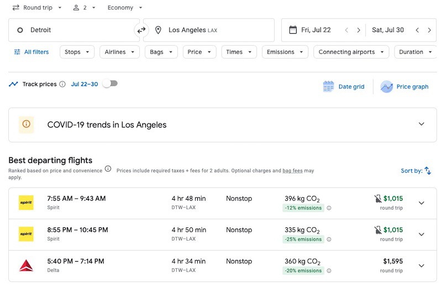Screen dimensions: 442x287
Task: Open the Economy class dropdown
Action: 125,8
